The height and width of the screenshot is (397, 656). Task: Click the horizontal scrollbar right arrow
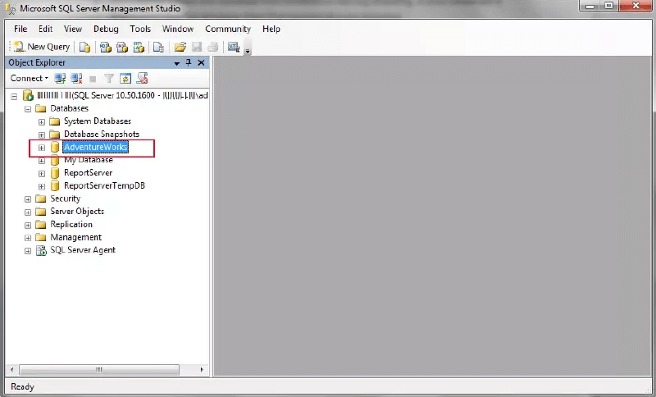[202, 370]
